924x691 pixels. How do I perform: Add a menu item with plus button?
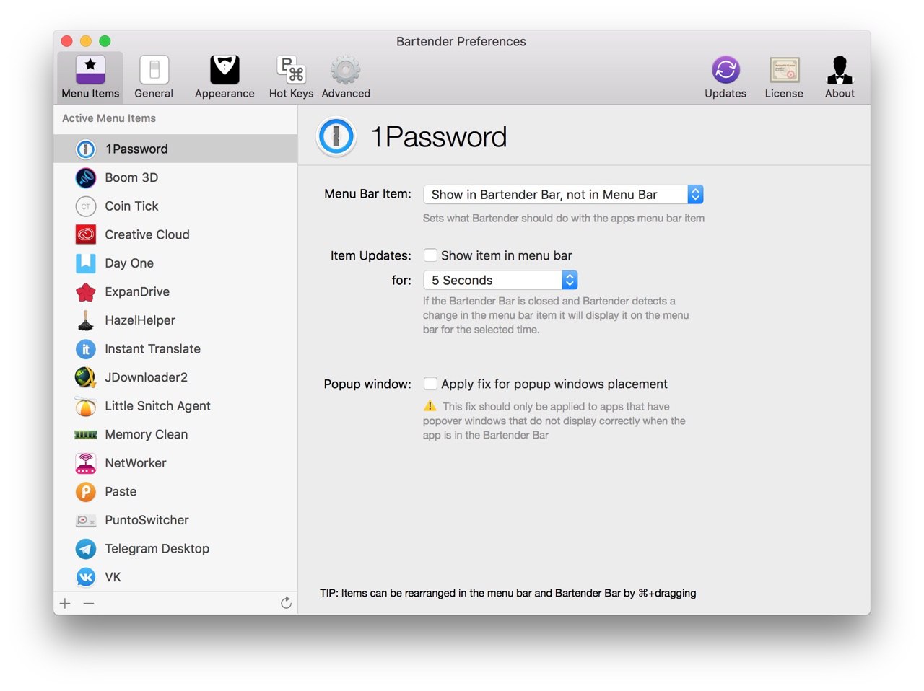[65, 603]
